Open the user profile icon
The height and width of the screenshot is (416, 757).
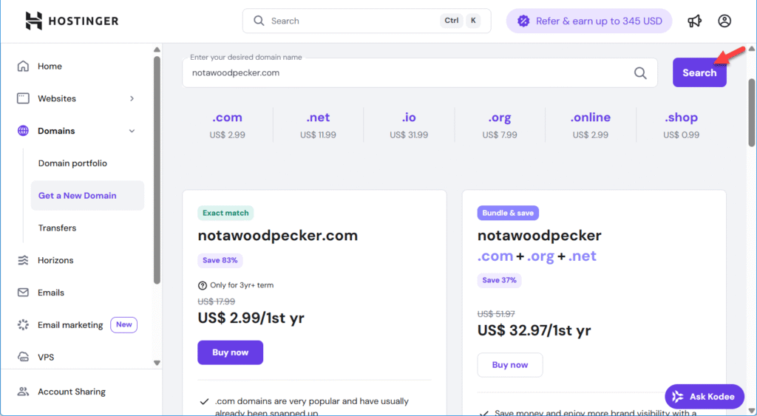click(724, 21)
